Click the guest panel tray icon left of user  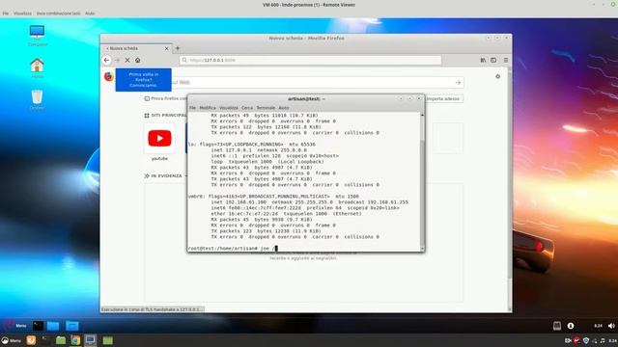click(x=557, y=326)
